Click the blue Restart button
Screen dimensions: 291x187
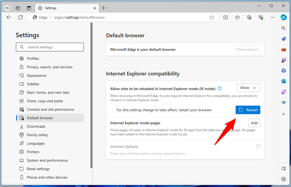248,110
